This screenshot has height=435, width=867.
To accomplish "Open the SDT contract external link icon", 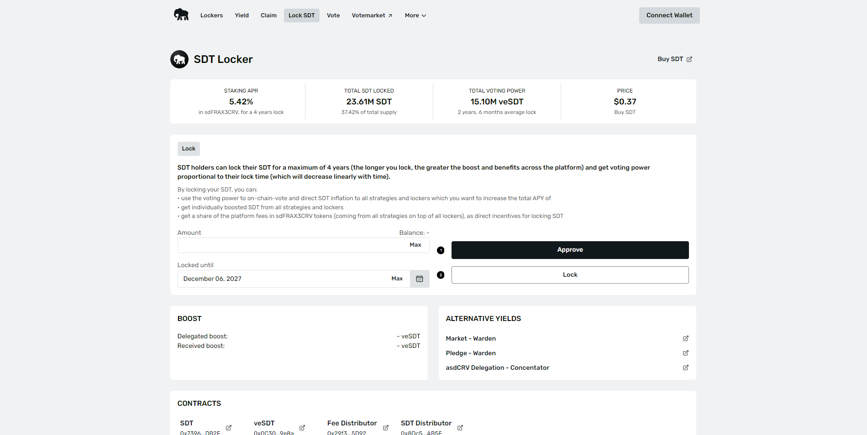I will click(229, 428).
